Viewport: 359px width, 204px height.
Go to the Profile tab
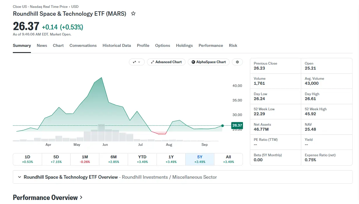(x=143, y=46)
